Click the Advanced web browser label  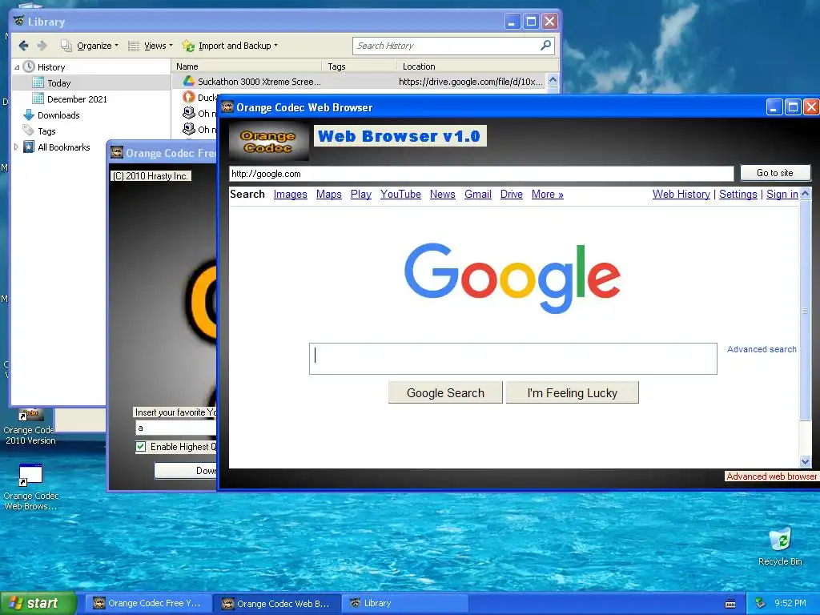(771, 476)
